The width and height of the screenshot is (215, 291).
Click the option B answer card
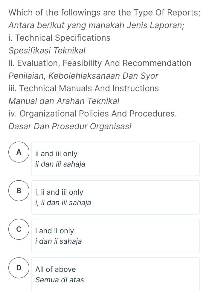(115, 197)
